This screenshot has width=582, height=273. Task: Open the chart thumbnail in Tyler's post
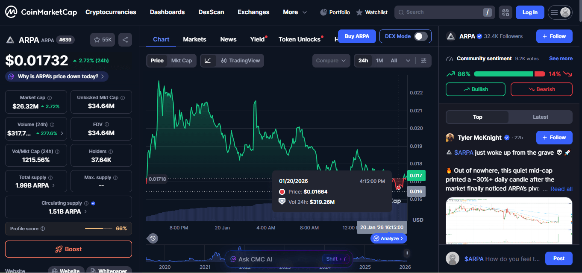[x=509, y=221]
